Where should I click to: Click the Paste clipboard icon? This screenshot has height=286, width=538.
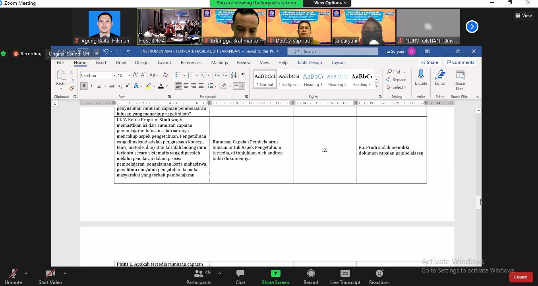coord(61,75)
